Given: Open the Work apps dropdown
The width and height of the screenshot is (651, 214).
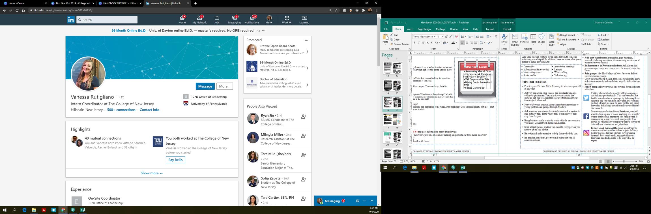Looking at the screenshot, I should (287, 20).
